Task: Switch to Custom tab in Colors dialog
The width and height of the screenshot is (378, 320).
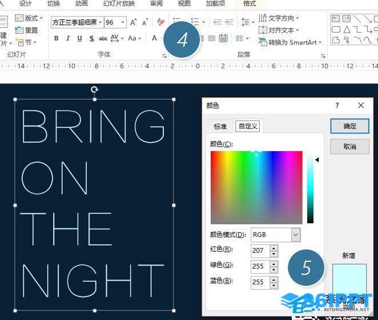Action: coord(248,126)
